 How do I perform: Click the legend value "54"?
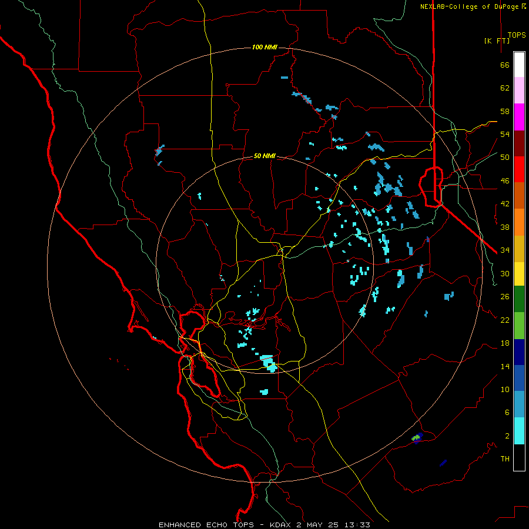click(x=505, y=134)
